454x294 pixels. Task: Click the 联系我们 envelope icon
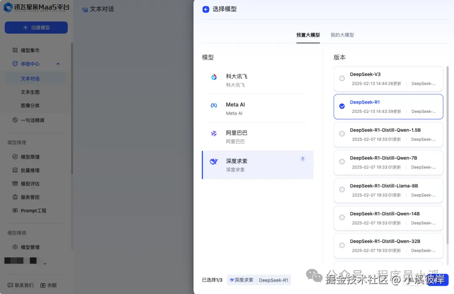click(10, 285)
